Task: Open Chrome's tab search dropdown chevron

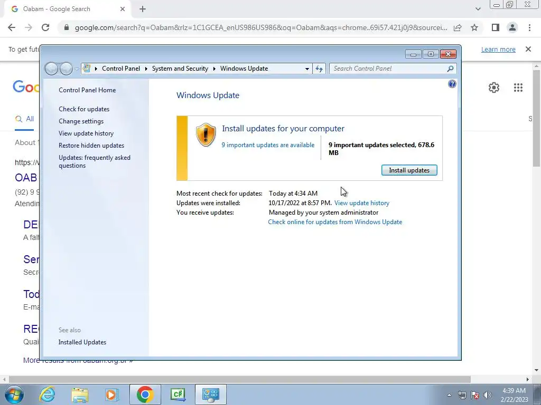Action: [478, 9]
